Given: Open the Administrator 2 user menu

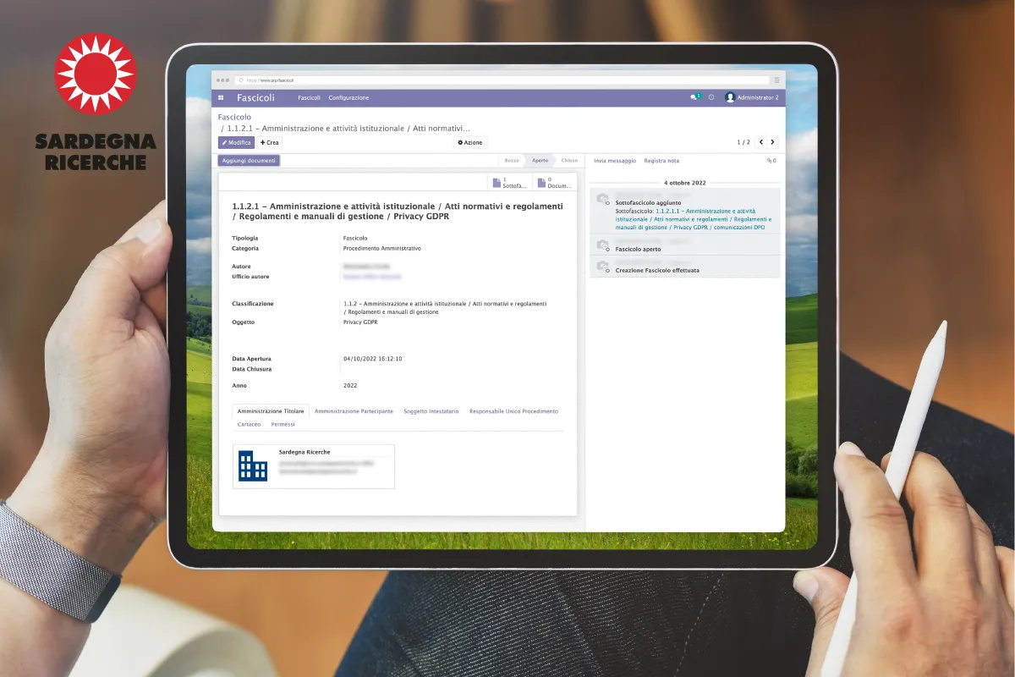Looking at the screenshot, I should click(752, 97).
